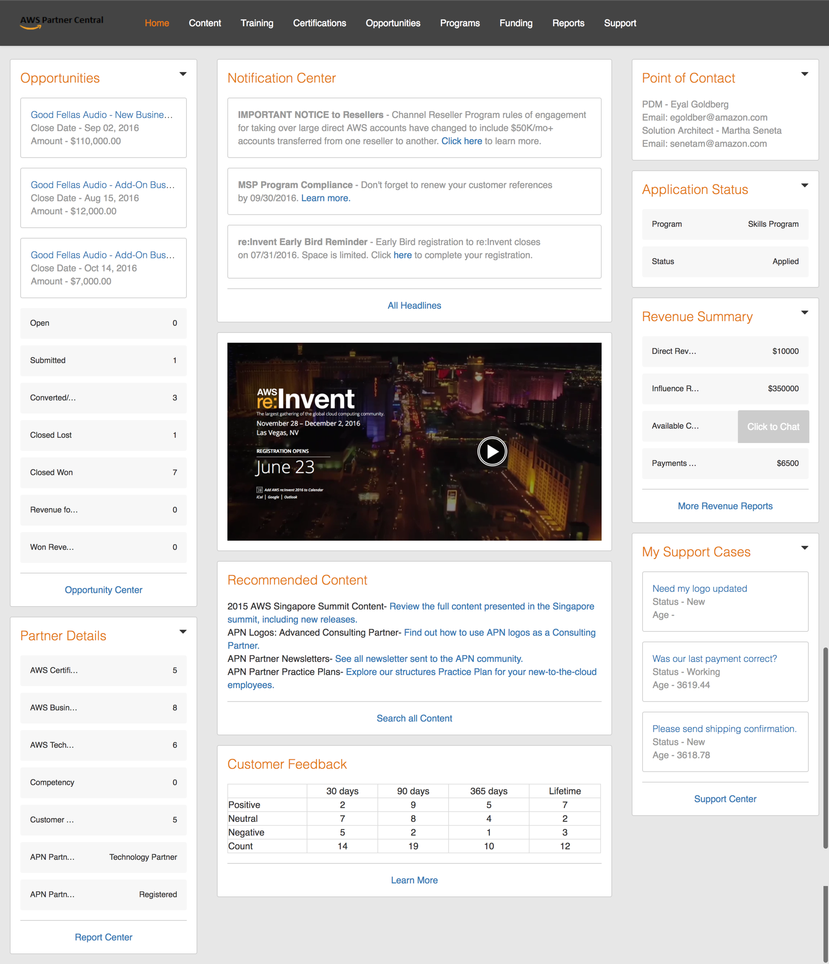The image size is (829, 964).
Task: Select the Submitted opportunities row
Action: (103, 360)
